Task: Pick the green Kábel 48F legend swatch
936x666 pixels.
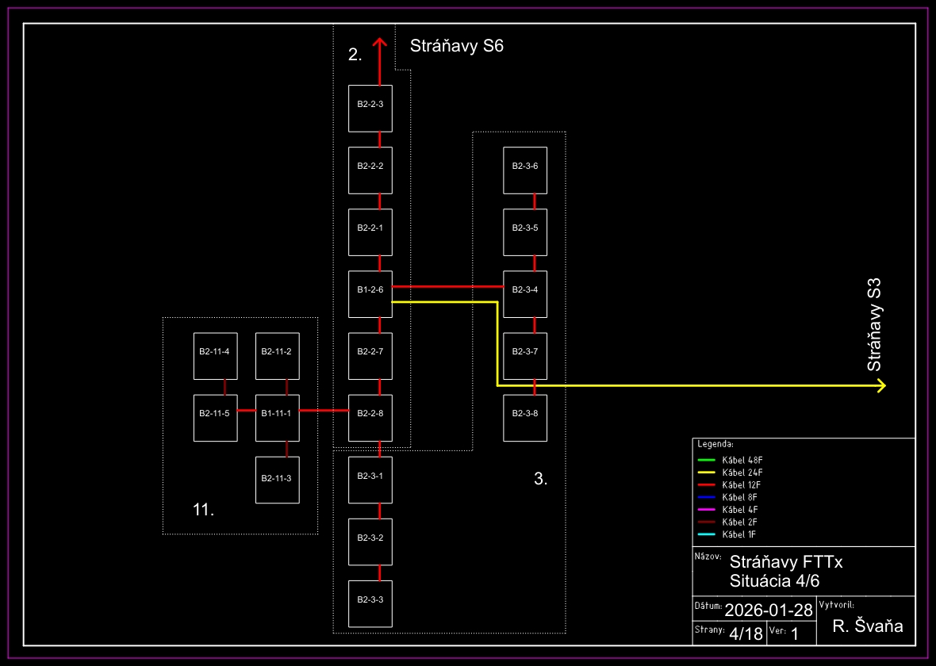Action: click(x=708, y=460)
